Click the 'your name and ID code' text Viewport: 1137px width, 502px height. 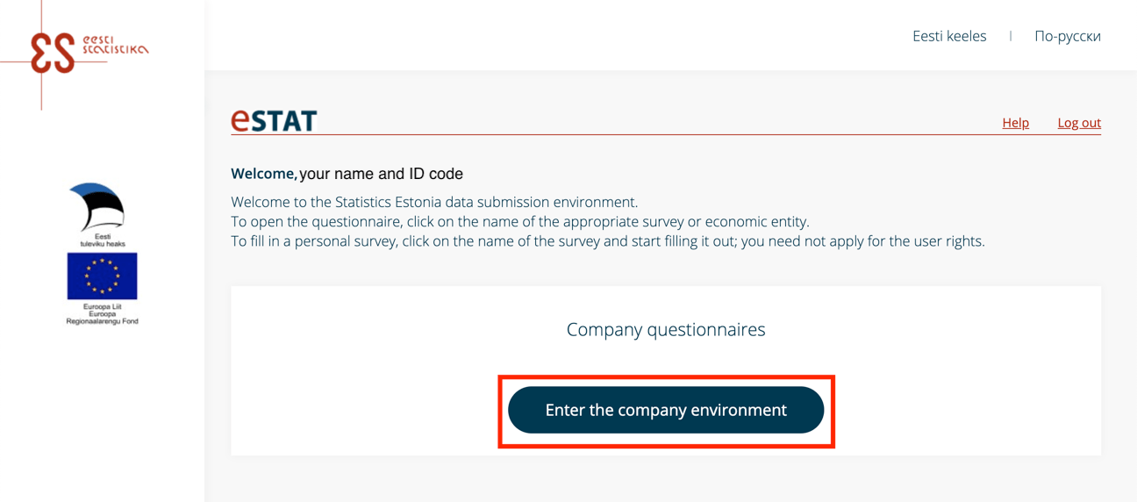point(381,174)
